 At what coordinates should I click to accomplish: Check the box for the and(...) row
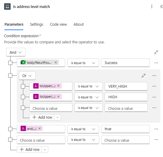tap(10, 129)
